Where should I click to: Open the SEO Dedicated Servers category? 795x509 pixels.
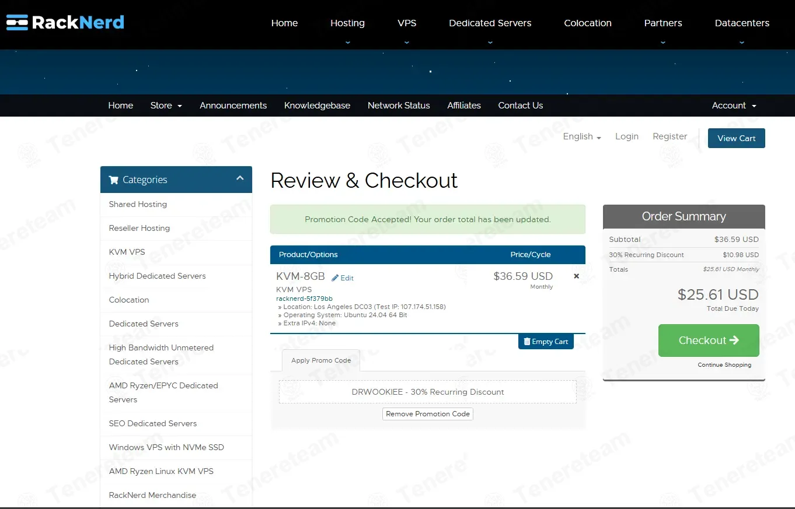[x=176, y=424]
